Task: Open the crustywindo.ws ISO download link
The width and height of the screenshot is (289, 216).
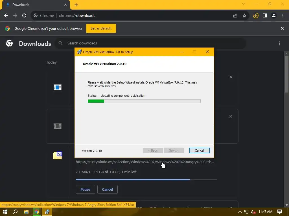Action: (145, 162)
